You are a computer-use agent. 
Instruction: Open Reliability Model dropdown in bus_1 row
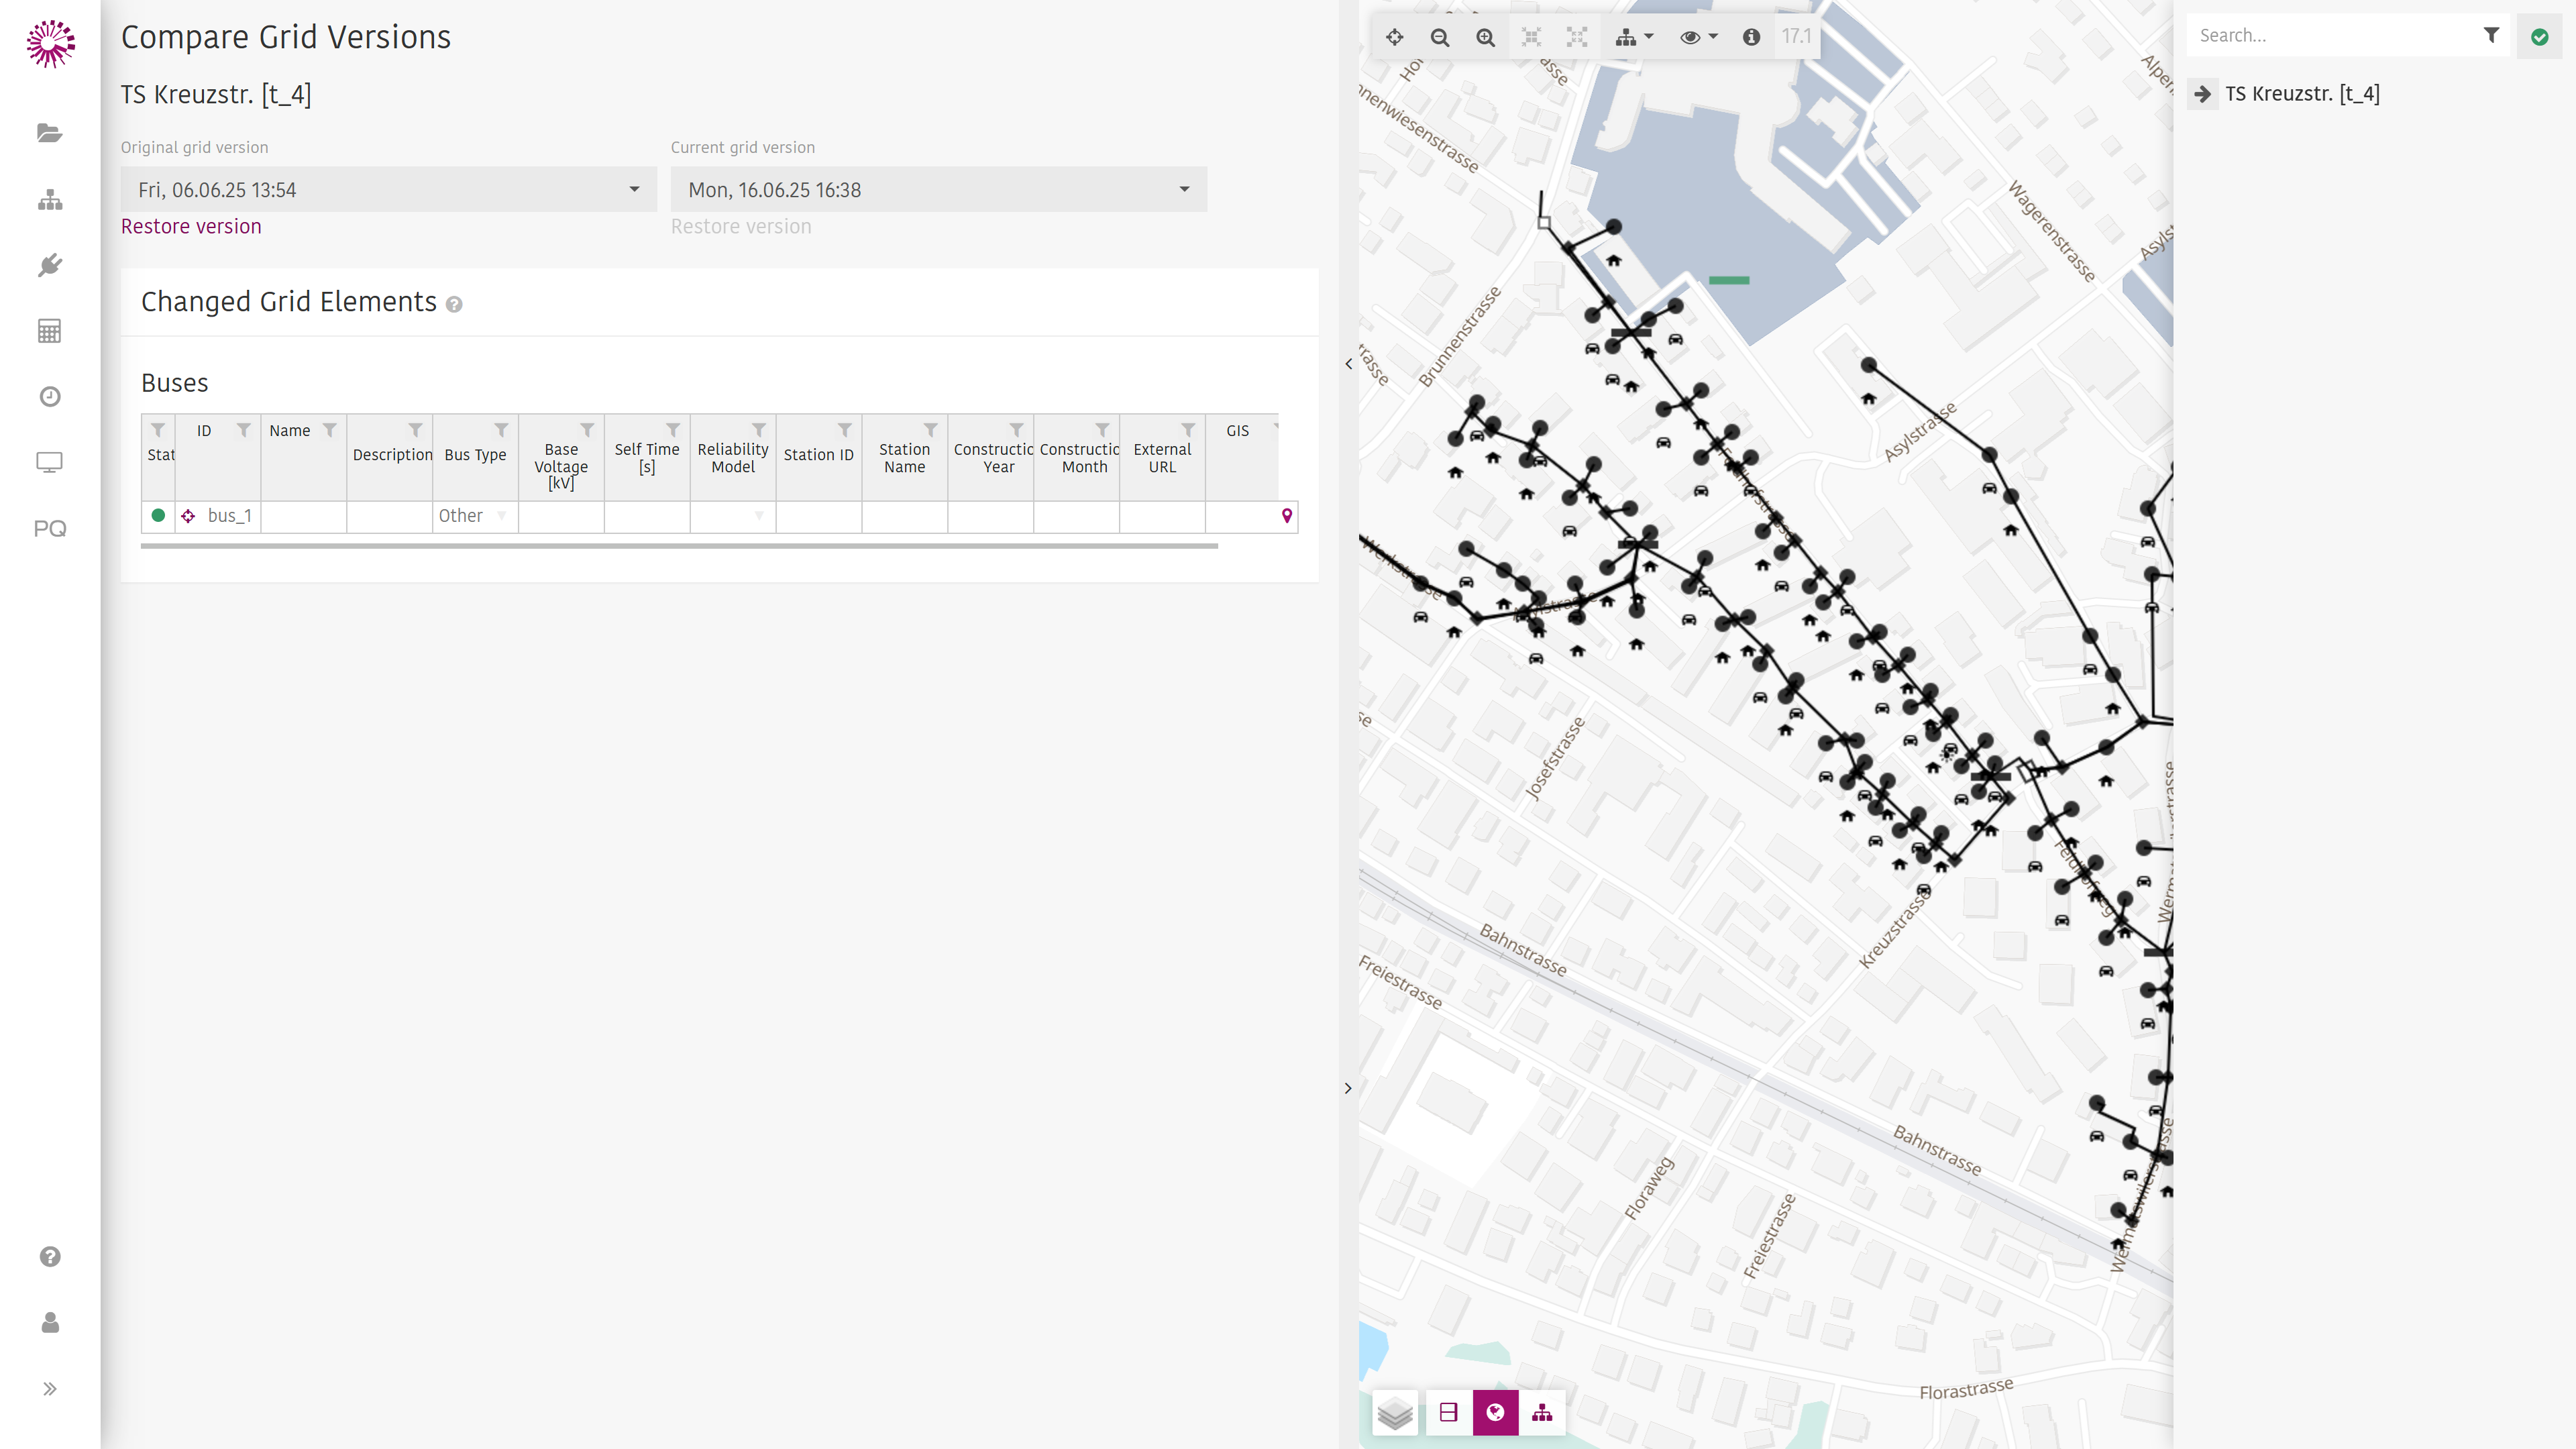(733, 516)
